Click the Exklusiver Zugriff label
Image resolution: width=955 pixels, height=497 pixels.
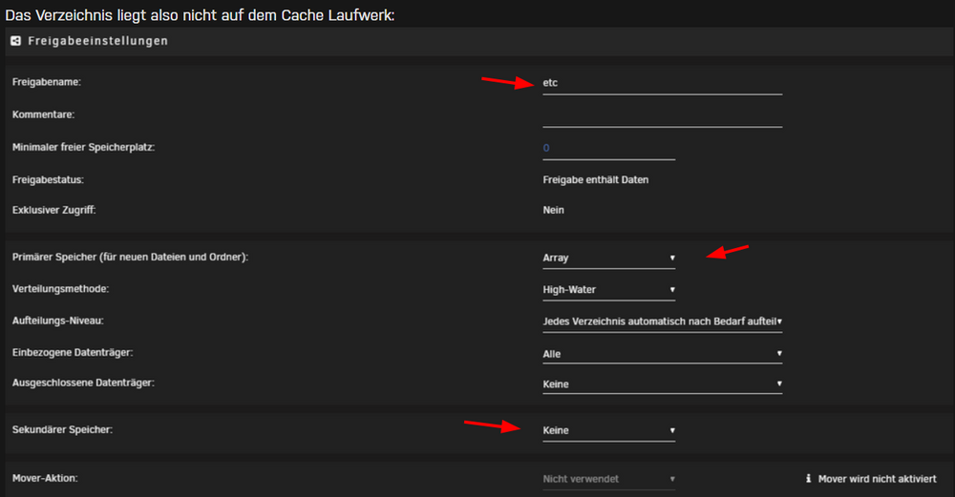point(54,211)
